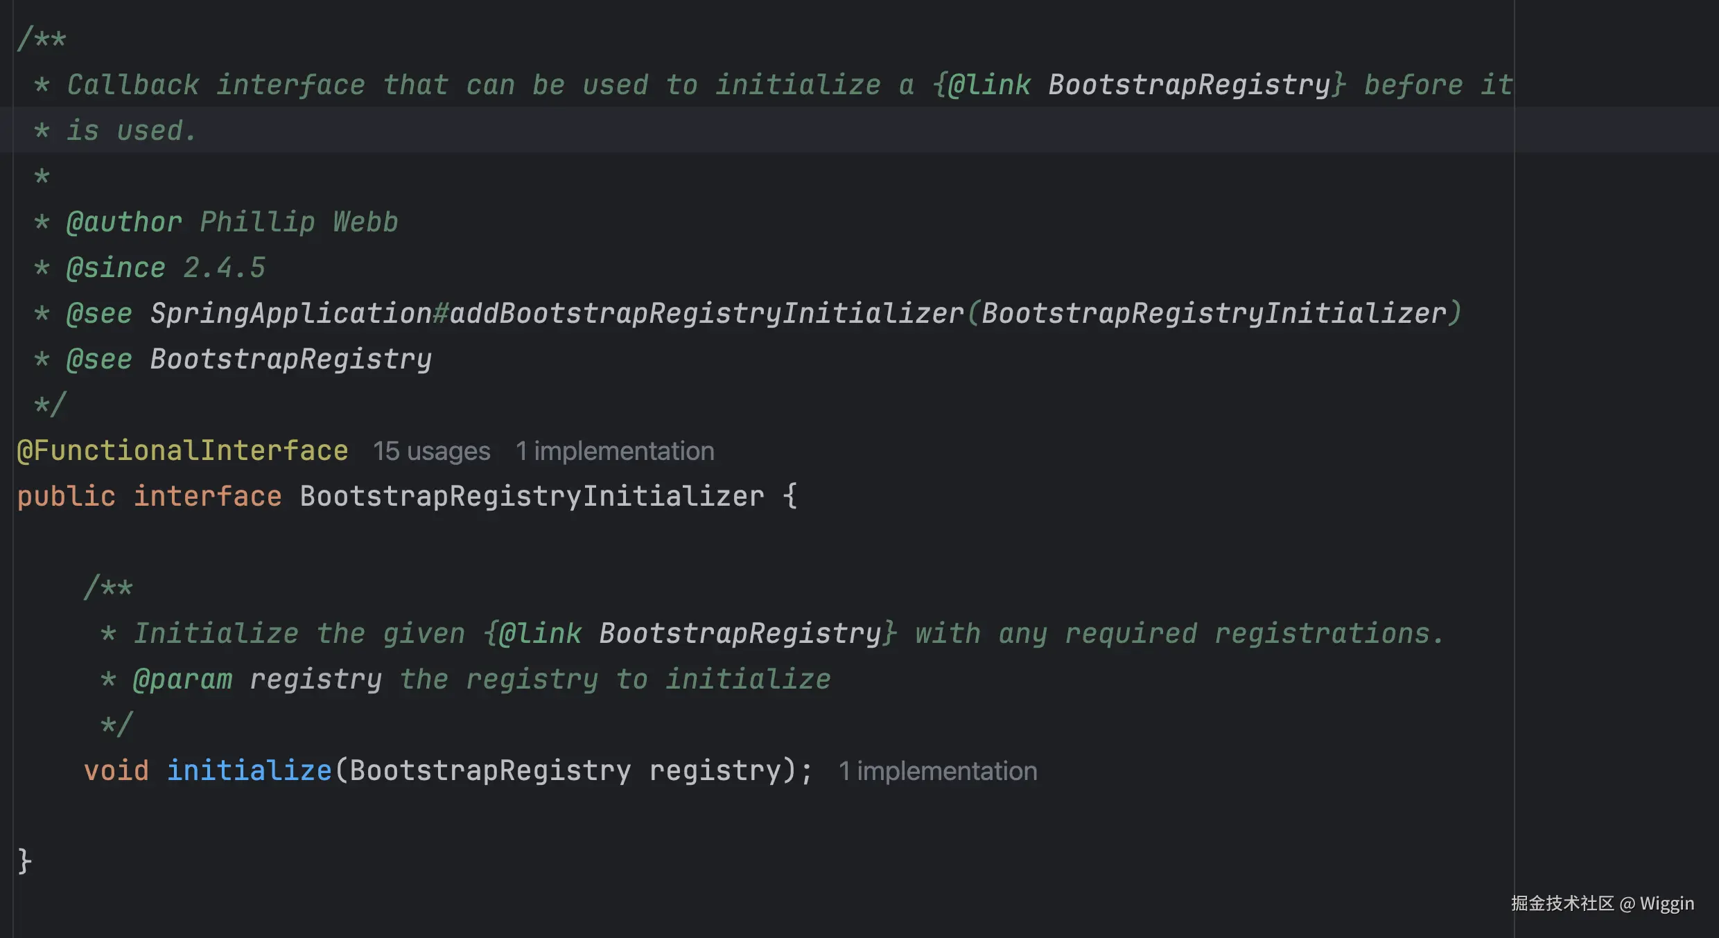The image size is (1719, 938).
Task: Click "1 implementation" hint after initialize method
Action: [x=937, y=771]
